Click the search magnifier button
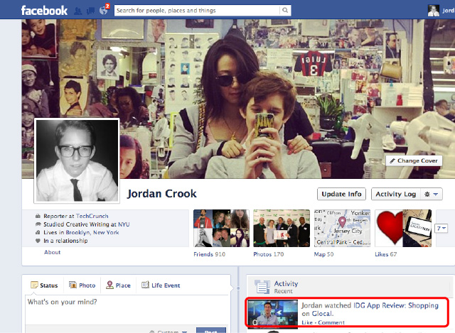The width and height of the screenshot is (455, 333). (x=285, y=11)
